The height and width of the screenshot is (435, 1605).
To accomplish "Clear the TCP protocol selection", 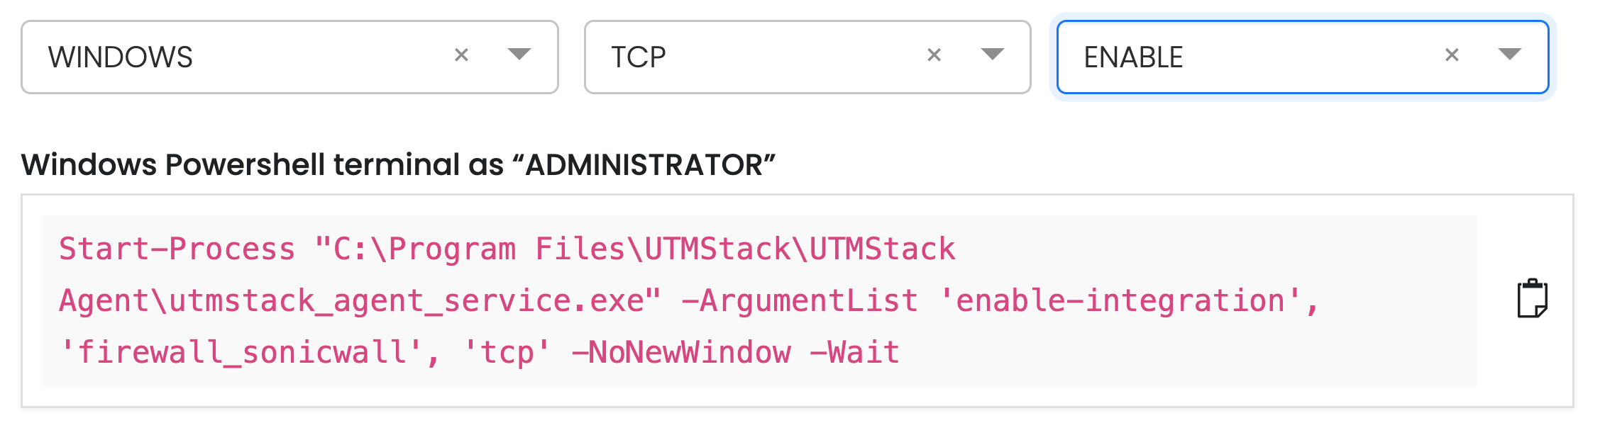I will [x=934, y=55].
